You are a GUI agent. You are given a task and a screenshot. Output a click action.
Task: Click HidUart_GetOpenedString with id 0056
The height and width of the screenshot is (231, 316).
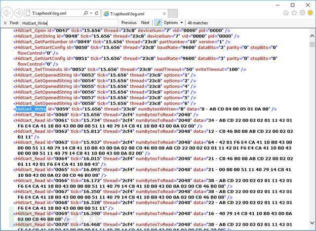click(44, 92)
